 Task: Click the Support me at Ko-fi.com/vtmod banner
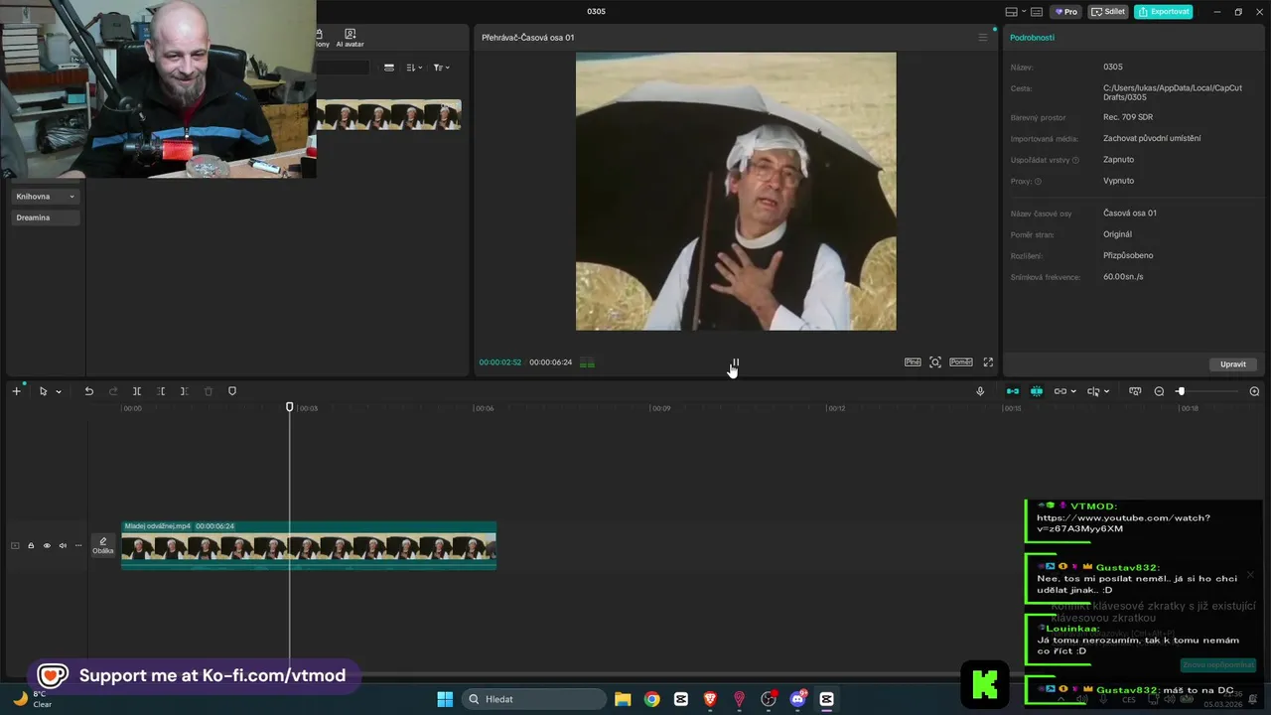194,676
